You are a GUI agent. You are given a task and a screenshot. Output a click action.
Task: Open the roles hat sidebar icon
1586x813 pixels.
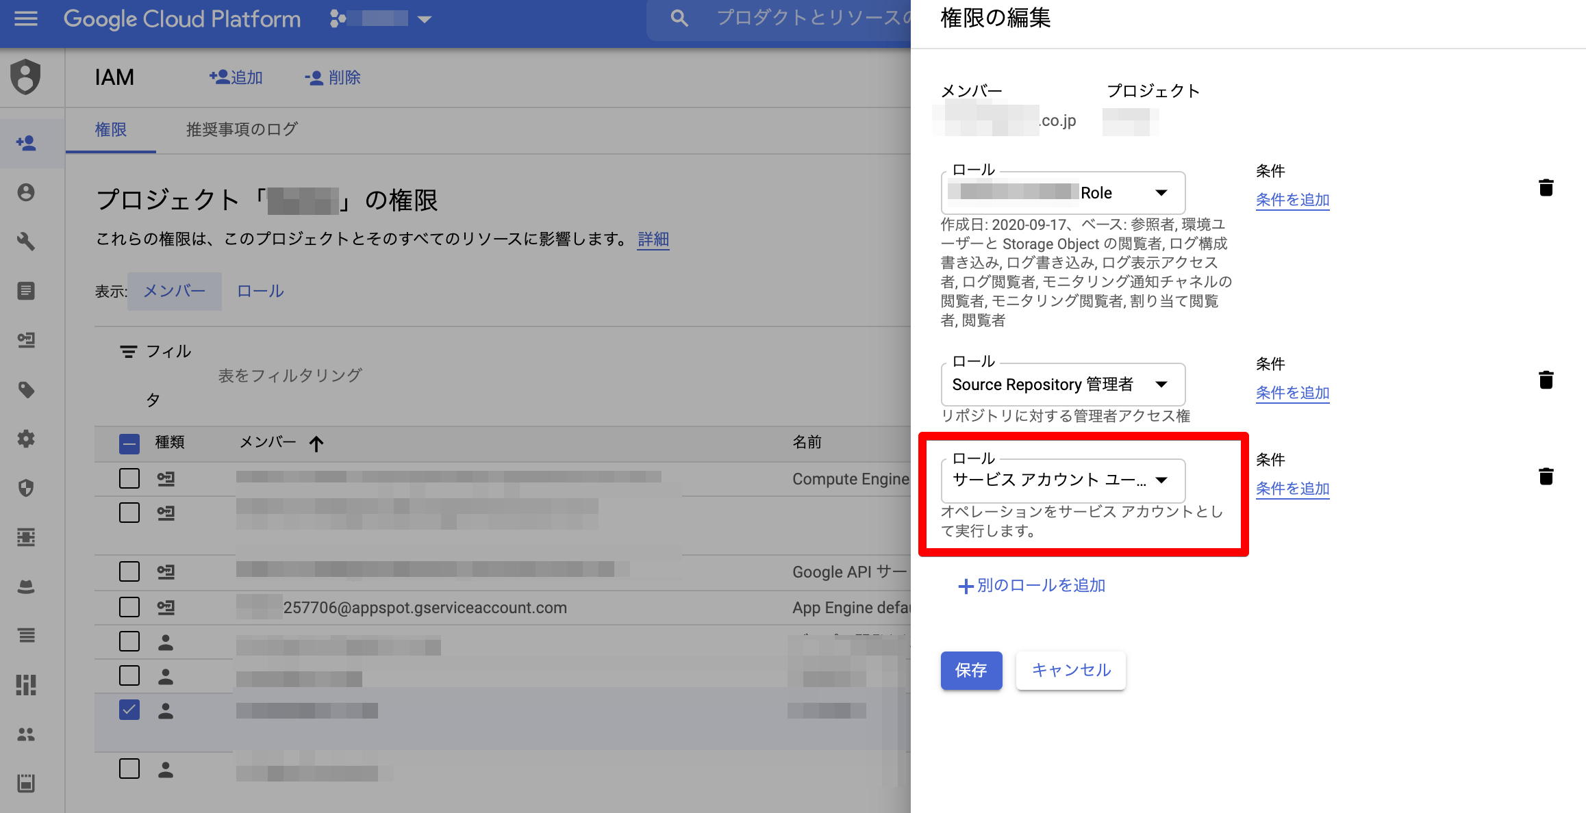coord(26,586)
